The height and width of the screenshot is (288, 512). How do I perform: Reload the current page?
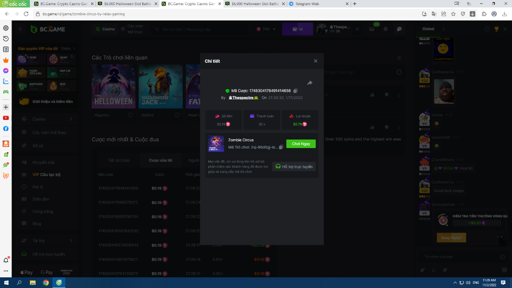(26, 14)
